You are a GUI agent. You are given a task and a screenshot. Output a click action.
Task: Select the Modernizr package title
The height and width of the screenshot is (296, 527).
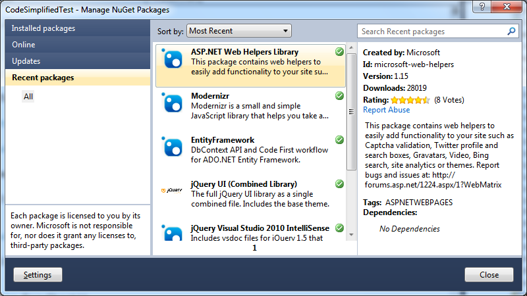click(210, 96)
